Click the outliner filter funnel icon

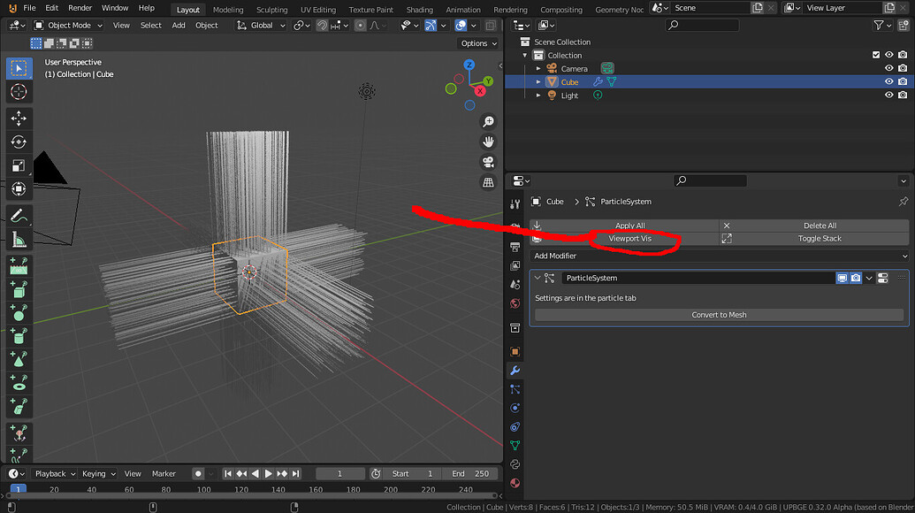pos(878,25)
